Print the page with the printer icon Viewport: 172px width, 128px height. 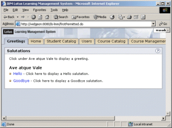(129, 17)
